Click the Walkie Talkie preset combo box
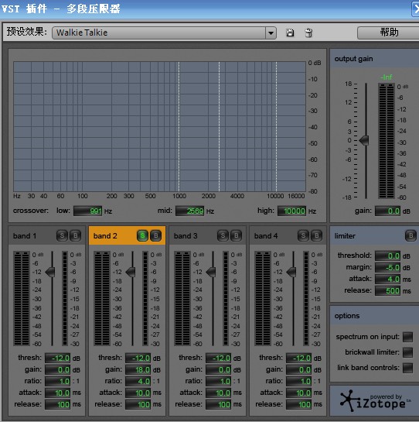Viewport: 419px width, 422px height. [164, 33]
